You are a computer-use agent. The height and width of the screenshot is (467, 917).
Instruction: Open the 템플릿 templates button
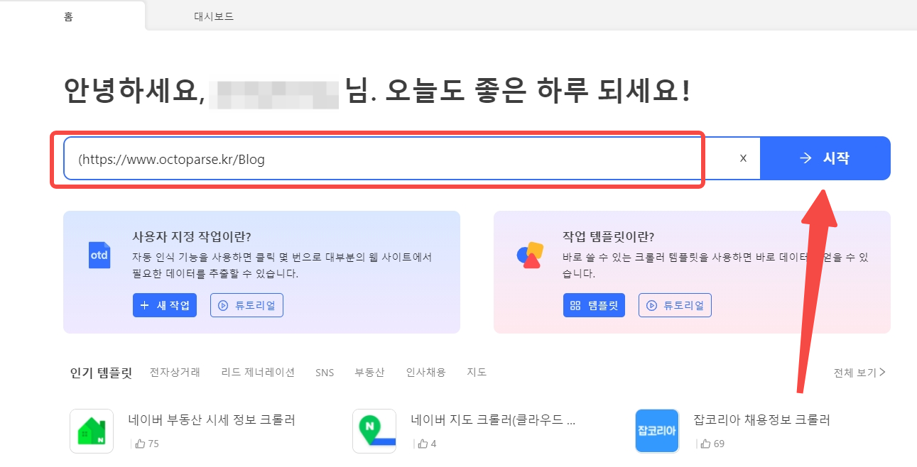pyautogui.click(x=594, y=305)
